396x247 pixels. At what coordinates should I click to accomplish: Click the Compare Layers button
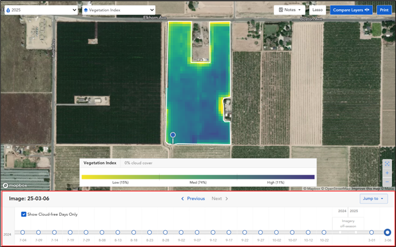pos(351,10)
